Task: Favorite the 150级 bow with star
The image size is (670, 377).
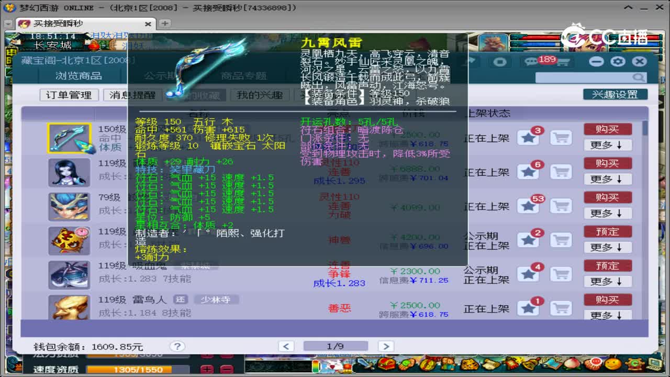Action: pos(528,138)
